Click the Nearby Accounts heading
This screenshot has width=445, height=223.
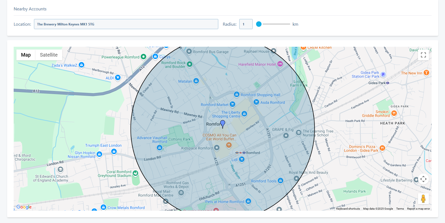[30, 9]
